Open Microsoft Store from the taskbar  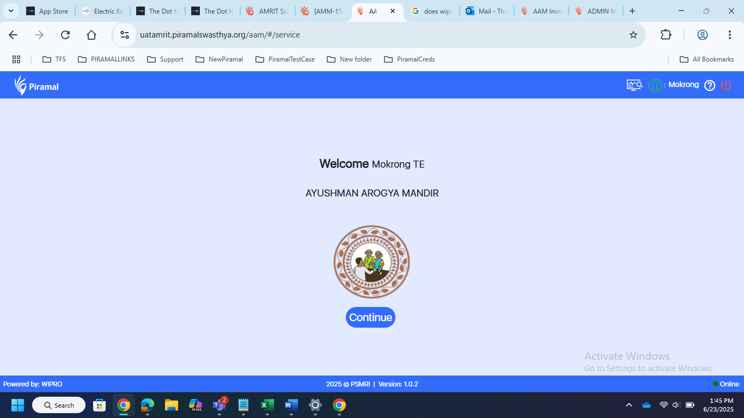(x=99, y=405)
